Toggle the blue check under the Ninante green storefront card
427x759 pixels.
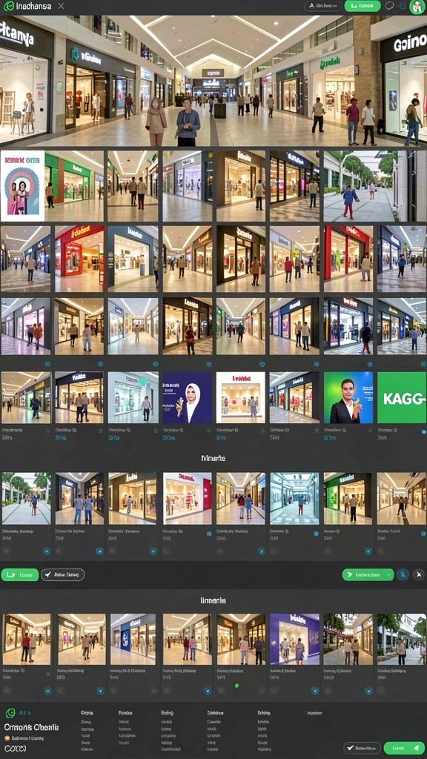coord(368,551)
